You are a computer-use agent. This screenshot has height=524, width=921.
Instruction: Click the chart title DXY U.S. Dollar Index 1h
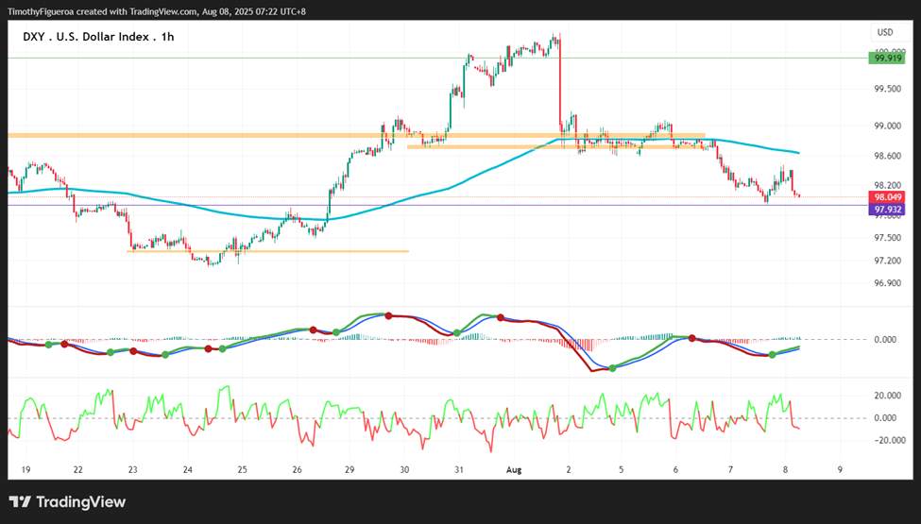pos(98,37)
